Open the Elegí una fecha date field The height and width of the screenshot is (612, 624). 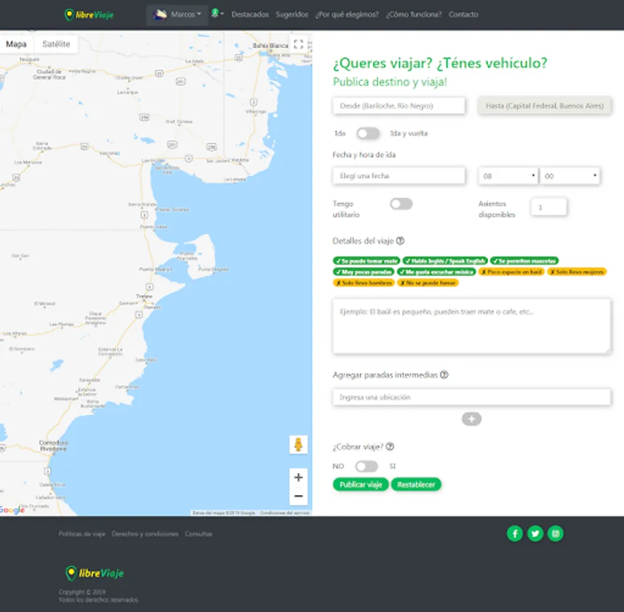tap(399, 176)
